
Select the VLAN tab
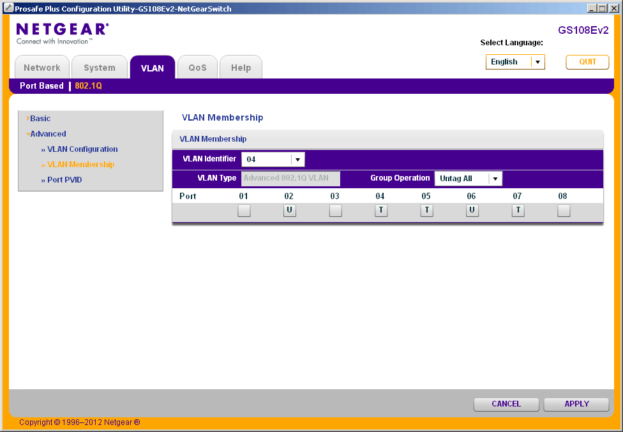pyautogui.click(x=153, y=68)
